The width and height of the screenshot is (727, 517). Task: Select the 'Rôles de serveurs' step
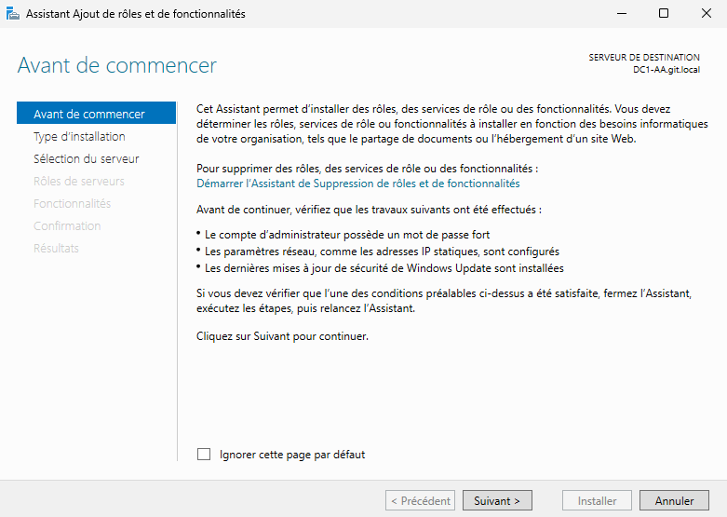pos(79,181)
